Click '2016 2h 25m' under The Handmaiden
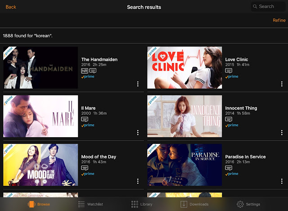The image size is (288, 211). point(94,65)
